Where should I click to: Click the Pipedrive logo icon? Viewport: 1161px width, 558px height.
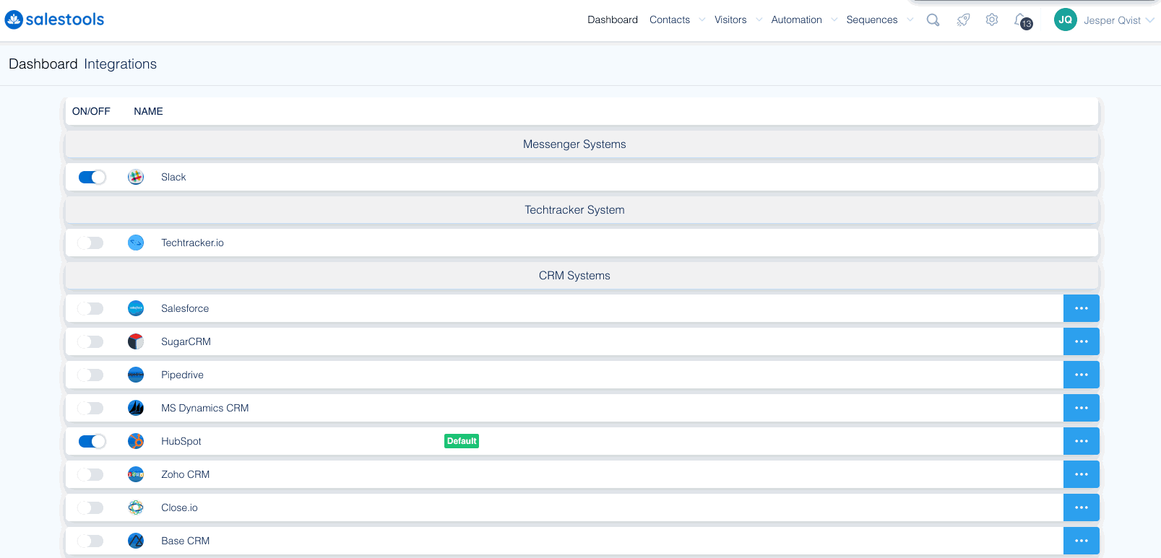[136, 375]
